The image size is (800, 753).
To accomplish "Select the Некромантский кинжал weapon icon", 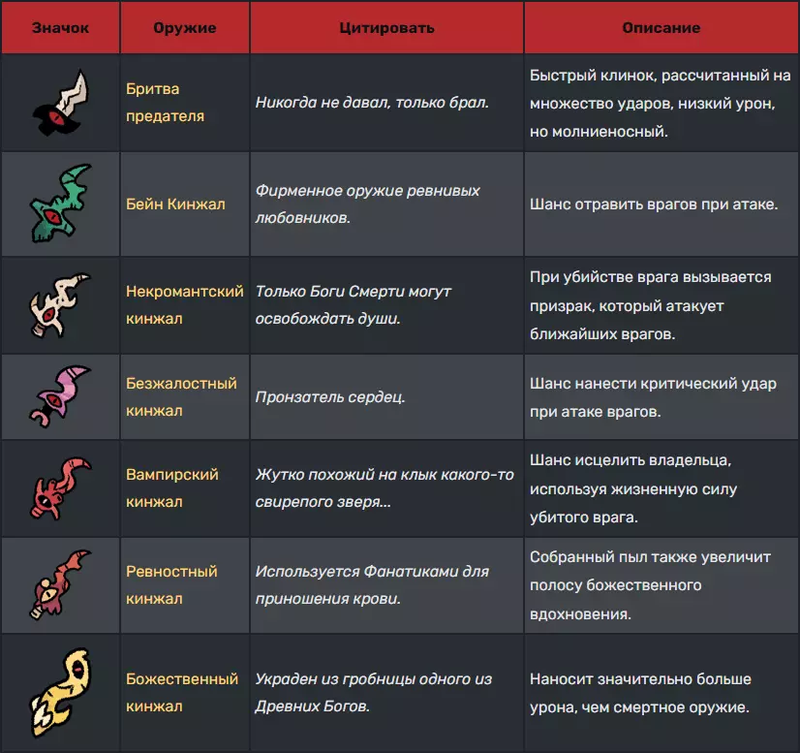I will (60, 304).
